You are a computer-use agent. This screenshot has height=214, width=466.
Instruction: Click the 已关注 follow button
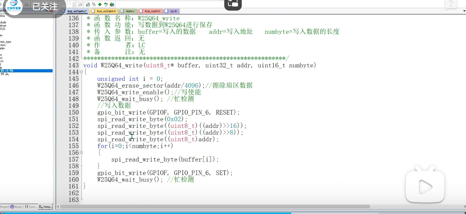(x=45, y=7)
